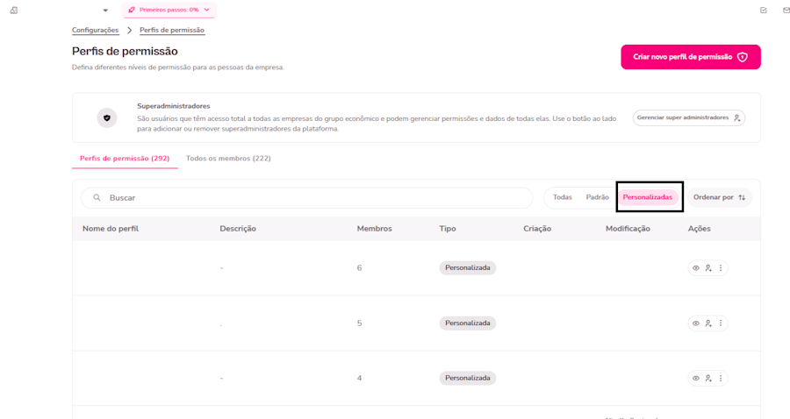Click the Descrição column header

tap(238, 229)
